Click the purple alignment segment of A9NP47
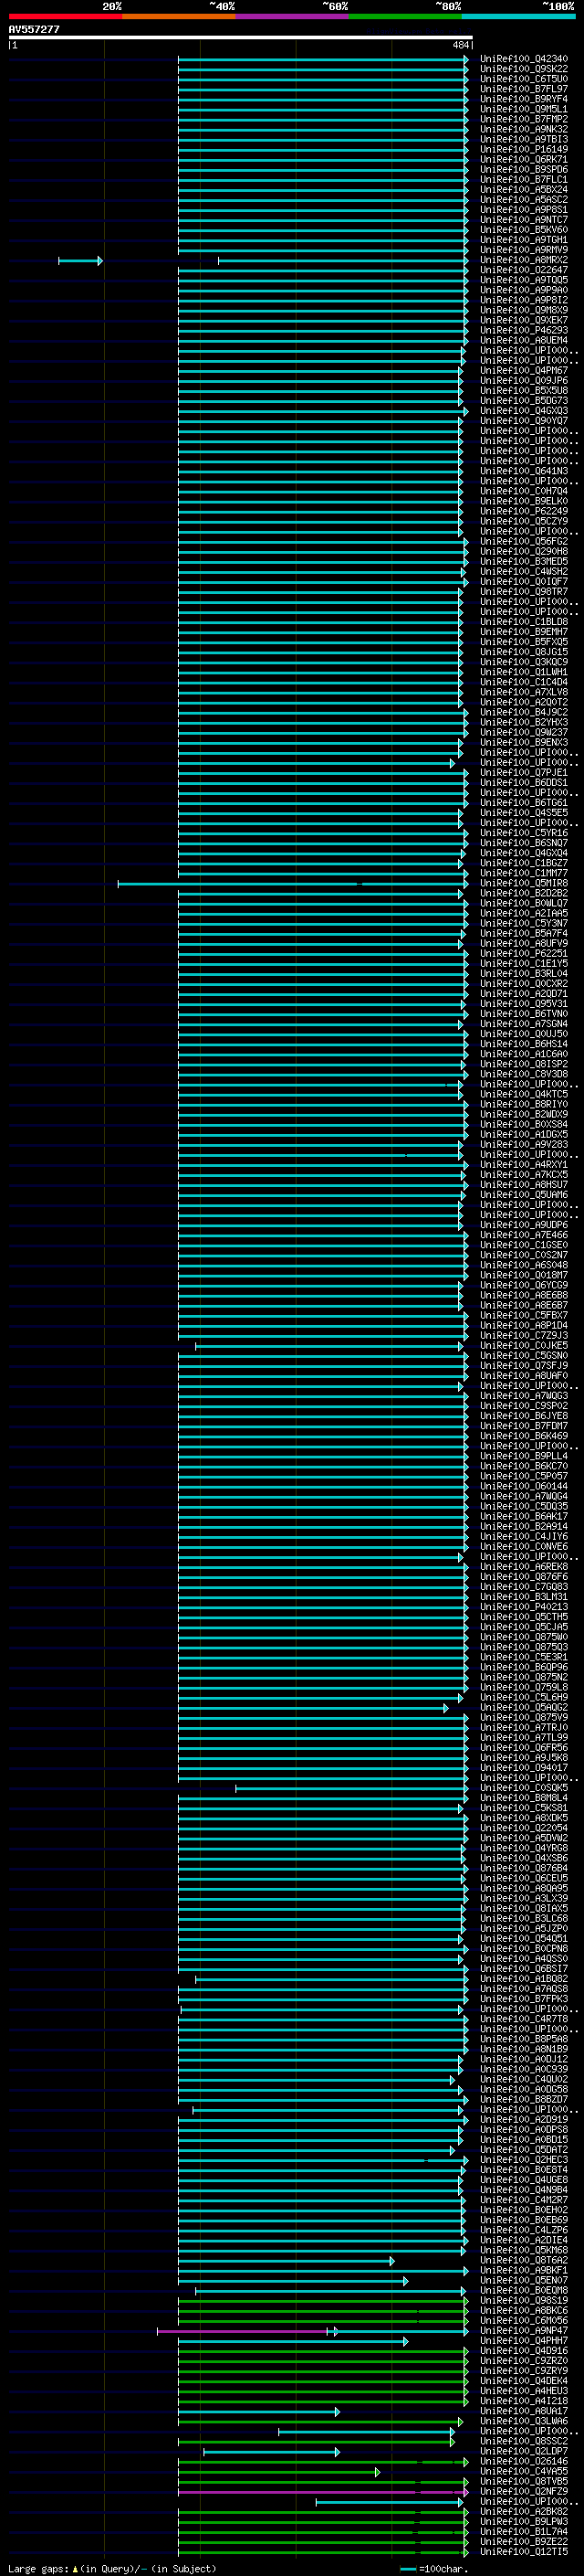The width and height of the screenshot is (584, 2576). tap(243, 2332)
